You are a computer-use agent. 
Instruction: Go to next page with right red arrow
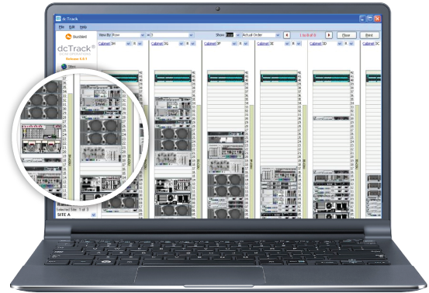(x=329, y=35)
